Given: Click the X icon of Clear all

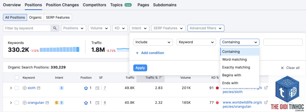Looking at the screenshot, I should tap(282, 68).
